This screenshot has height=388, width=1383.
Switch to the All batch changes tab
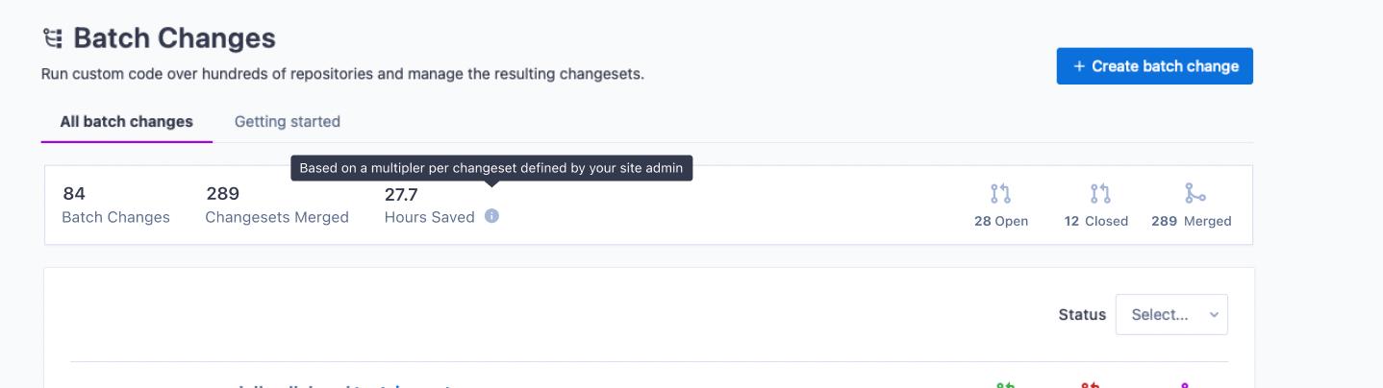[126, 122]
